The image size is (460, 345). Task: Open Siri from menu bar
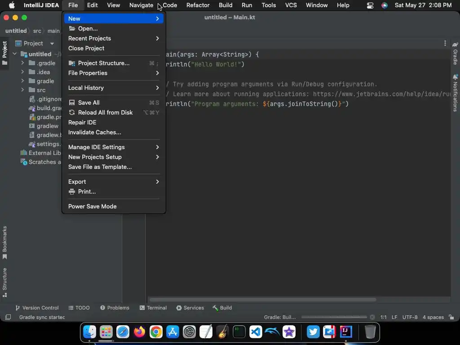[x=385, y=5]
